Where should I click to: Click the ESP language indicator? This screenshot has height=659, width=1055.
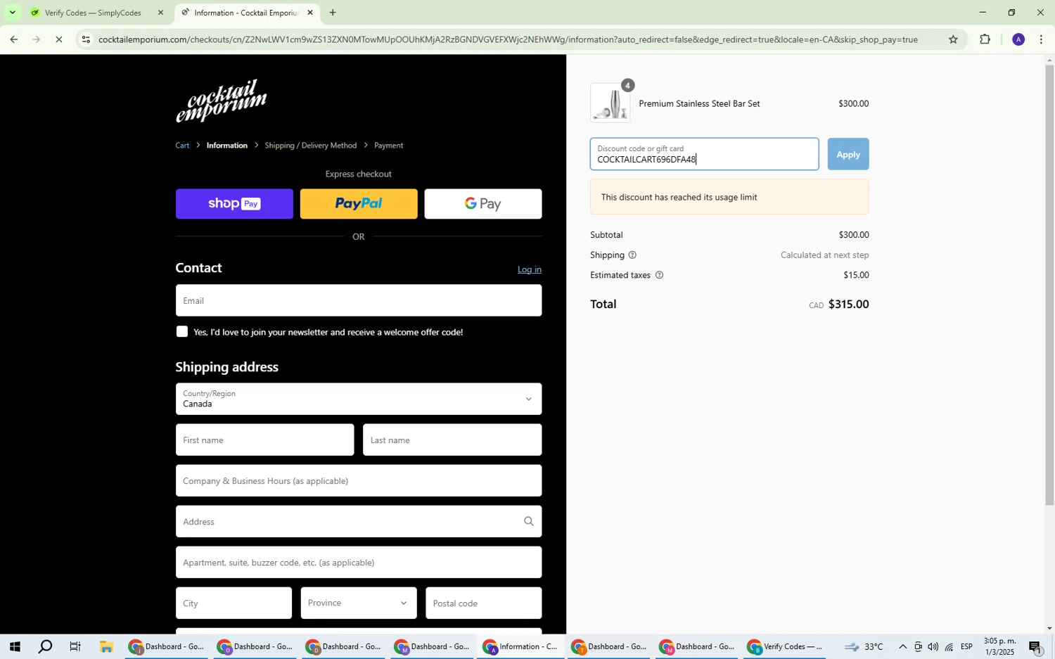point(966,647)
